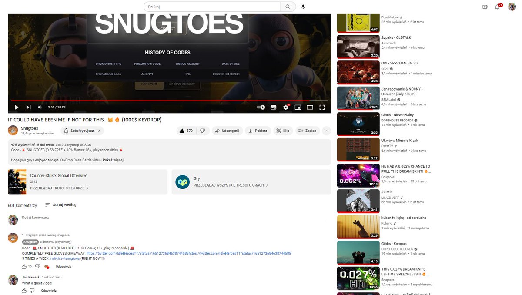522x295 pixels.
Task: Open Jan Kawecki commenter avatar
Action: 13,279
